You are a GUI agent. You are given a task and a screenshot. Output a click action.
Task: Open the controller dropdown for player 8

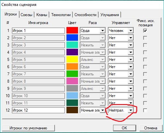point(121,81)
